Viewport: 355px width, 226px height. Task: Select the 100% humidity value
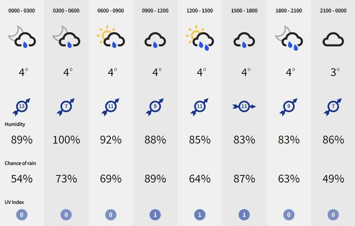(x=66, y=140)
